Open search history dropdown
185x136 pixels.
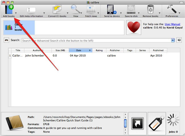[173, 40]
